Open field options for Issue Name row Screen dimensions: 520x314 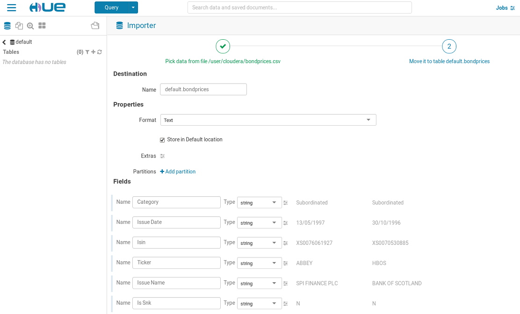tap(286, 284)
